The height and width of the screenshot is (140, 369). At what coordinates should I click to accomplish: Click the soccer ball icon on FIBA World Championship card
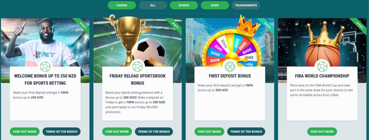pyautogui.click(x=322, y=66)
